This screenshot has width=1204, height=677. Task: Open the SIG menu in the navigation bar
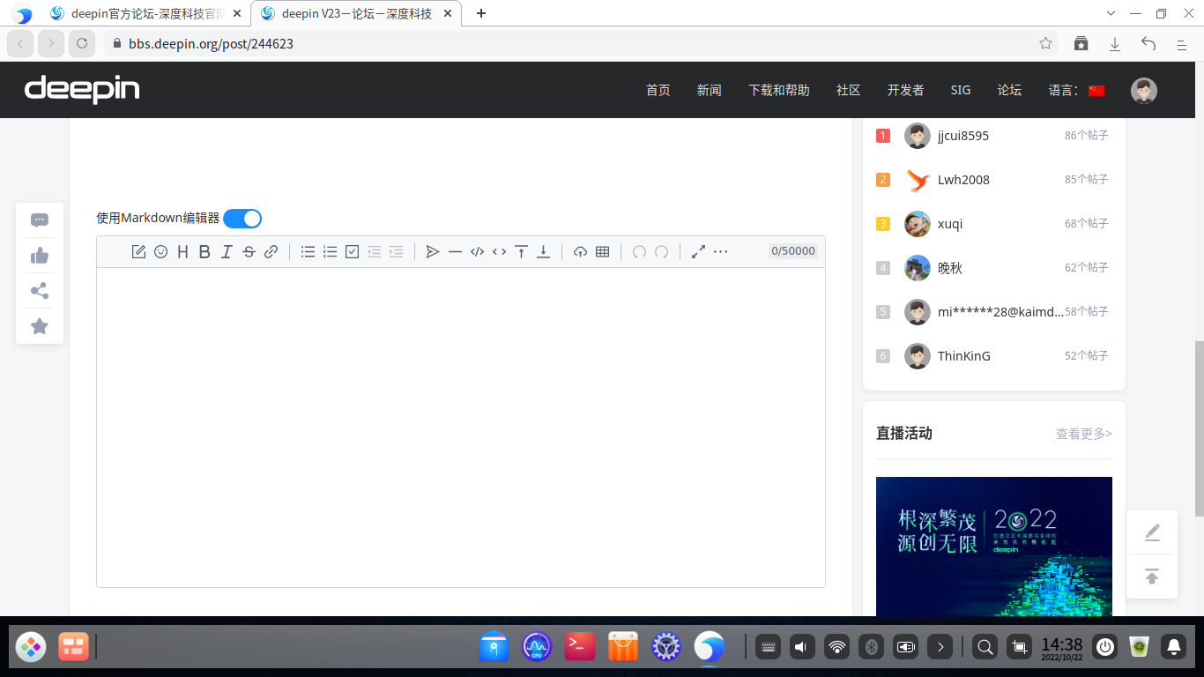pos(960,89)
